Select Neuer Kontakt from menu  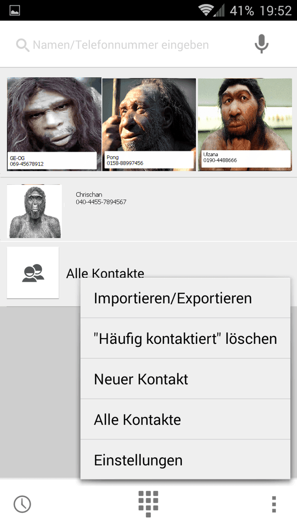(185, 379)
